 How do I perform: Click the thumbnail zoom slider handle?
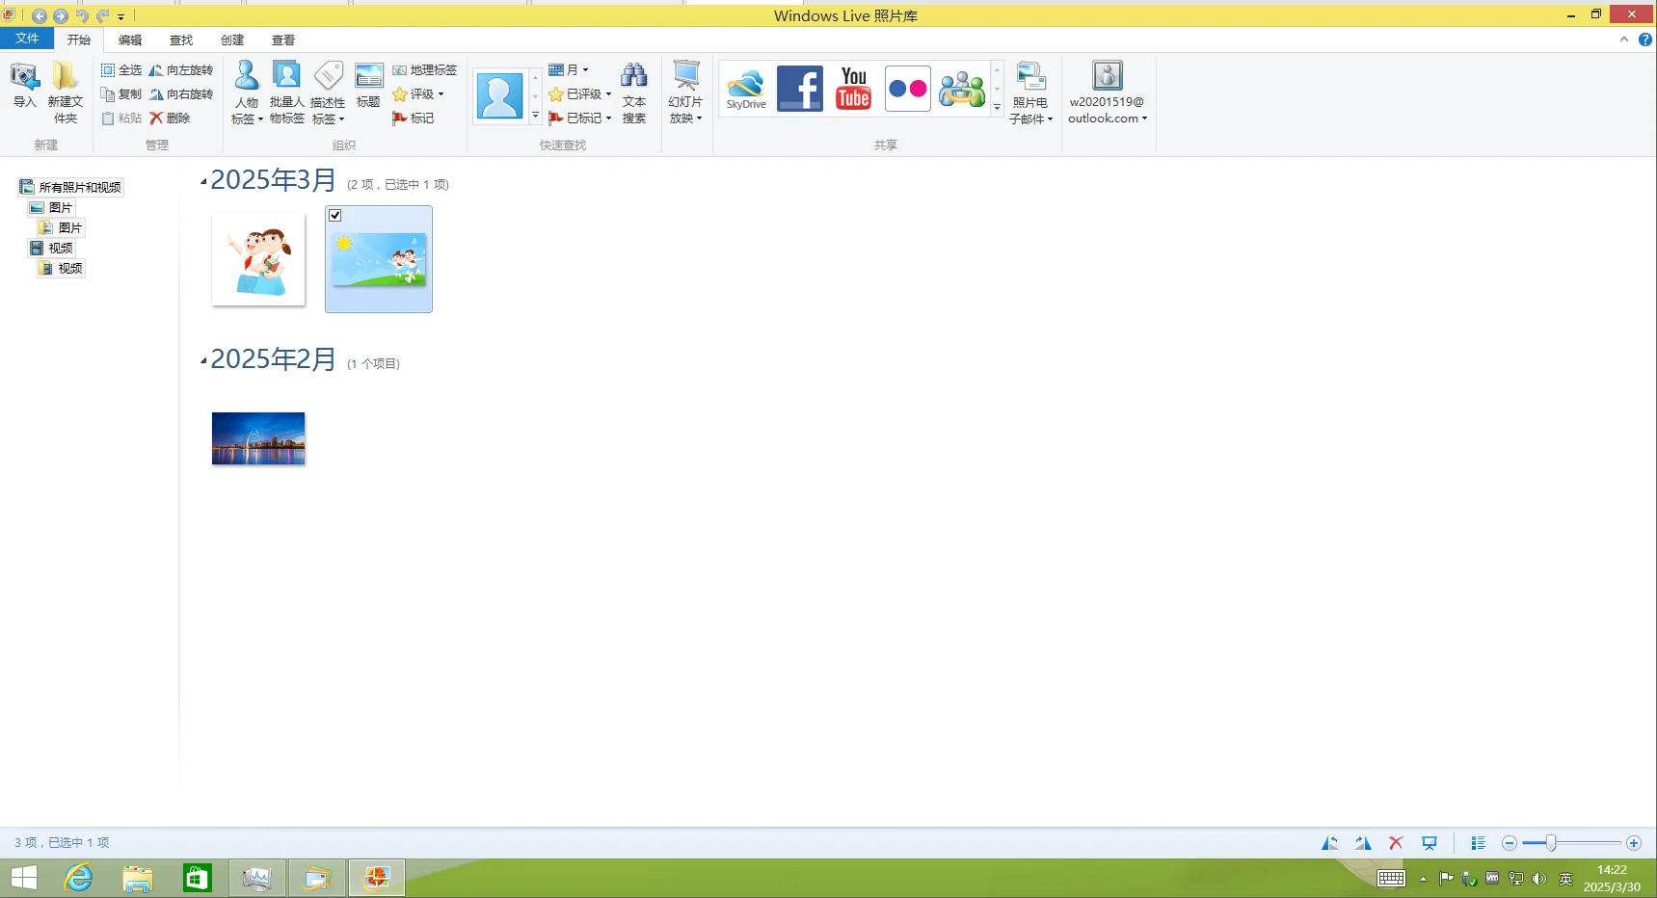(x=1551, y=843)
